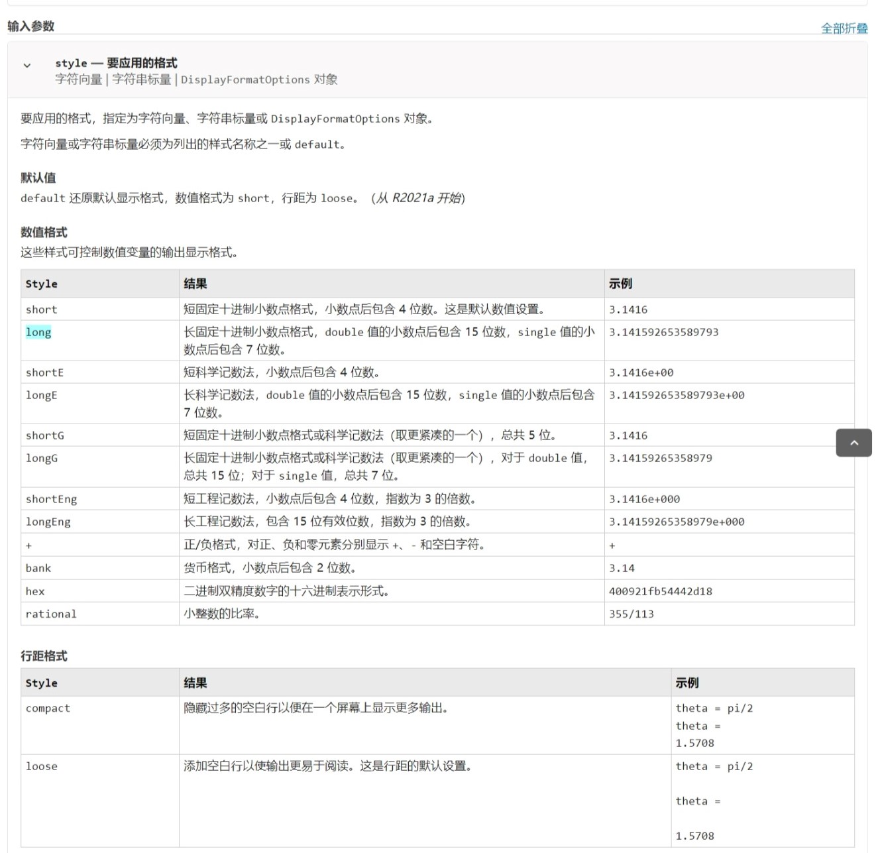Screen dimensions: 880x853
Task: Click the scroll-to-top arrow button
Action: 853,443
